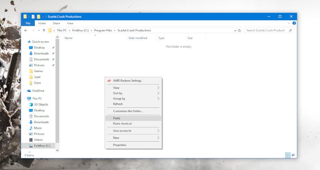Open the 3D Objects icon

coord(31,104)
